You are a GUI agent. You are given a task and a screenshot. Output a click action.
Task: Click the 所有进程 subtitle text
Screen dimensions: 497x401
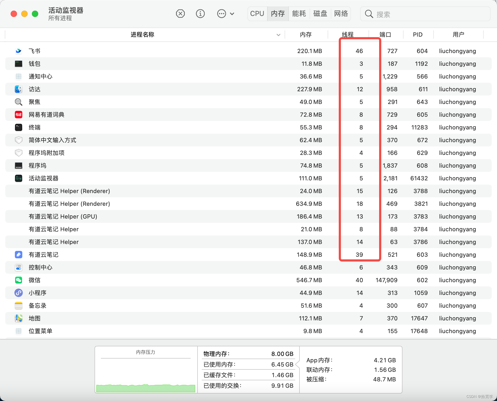pyautogui.click(x=60, y=18)
